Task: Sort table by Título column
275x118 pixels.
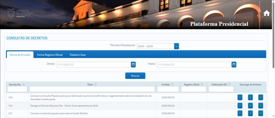Action: pos(95,84)
